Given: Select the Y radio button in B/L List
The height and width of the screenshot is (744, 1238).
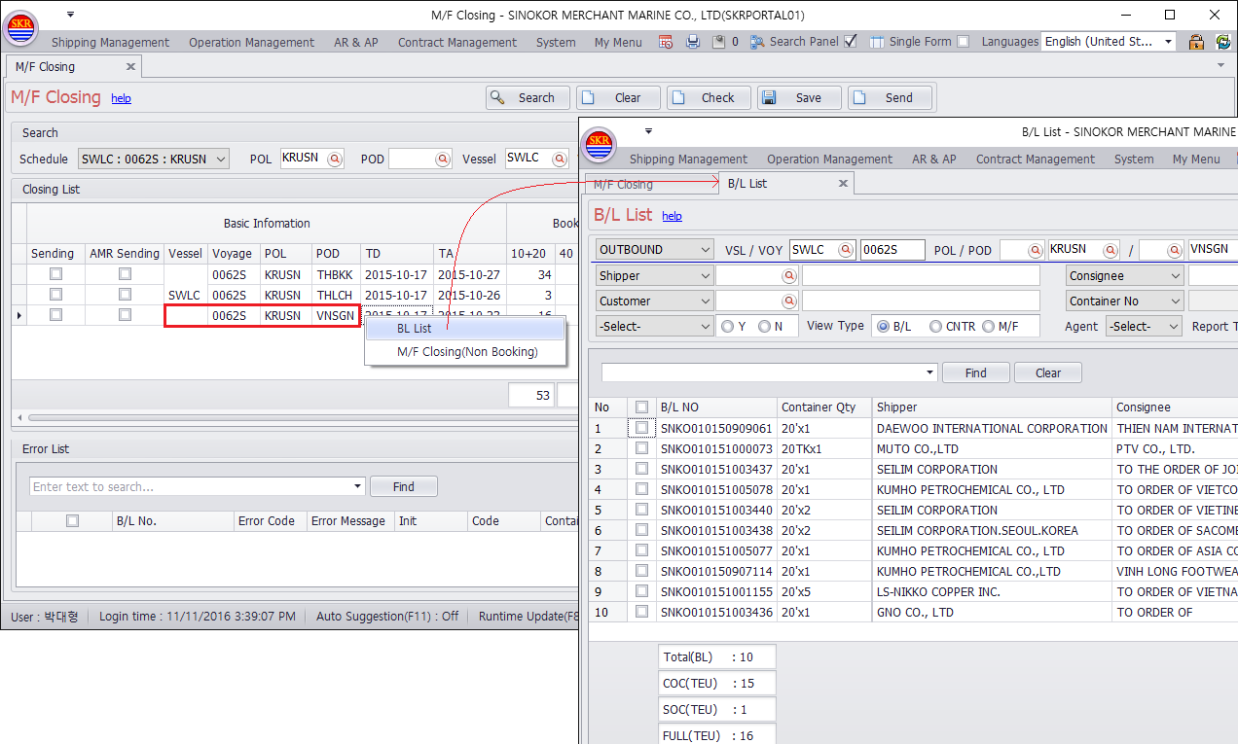Looking at the screenshot, I should [x=726, y=327].
